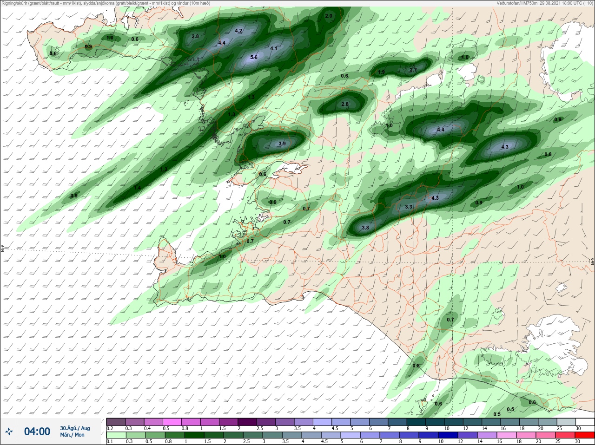Click the 'Veðurstofan/HM750m' model run timestamp
The width and height of the screenshot is (595, 445).
(x=545, y=3)
